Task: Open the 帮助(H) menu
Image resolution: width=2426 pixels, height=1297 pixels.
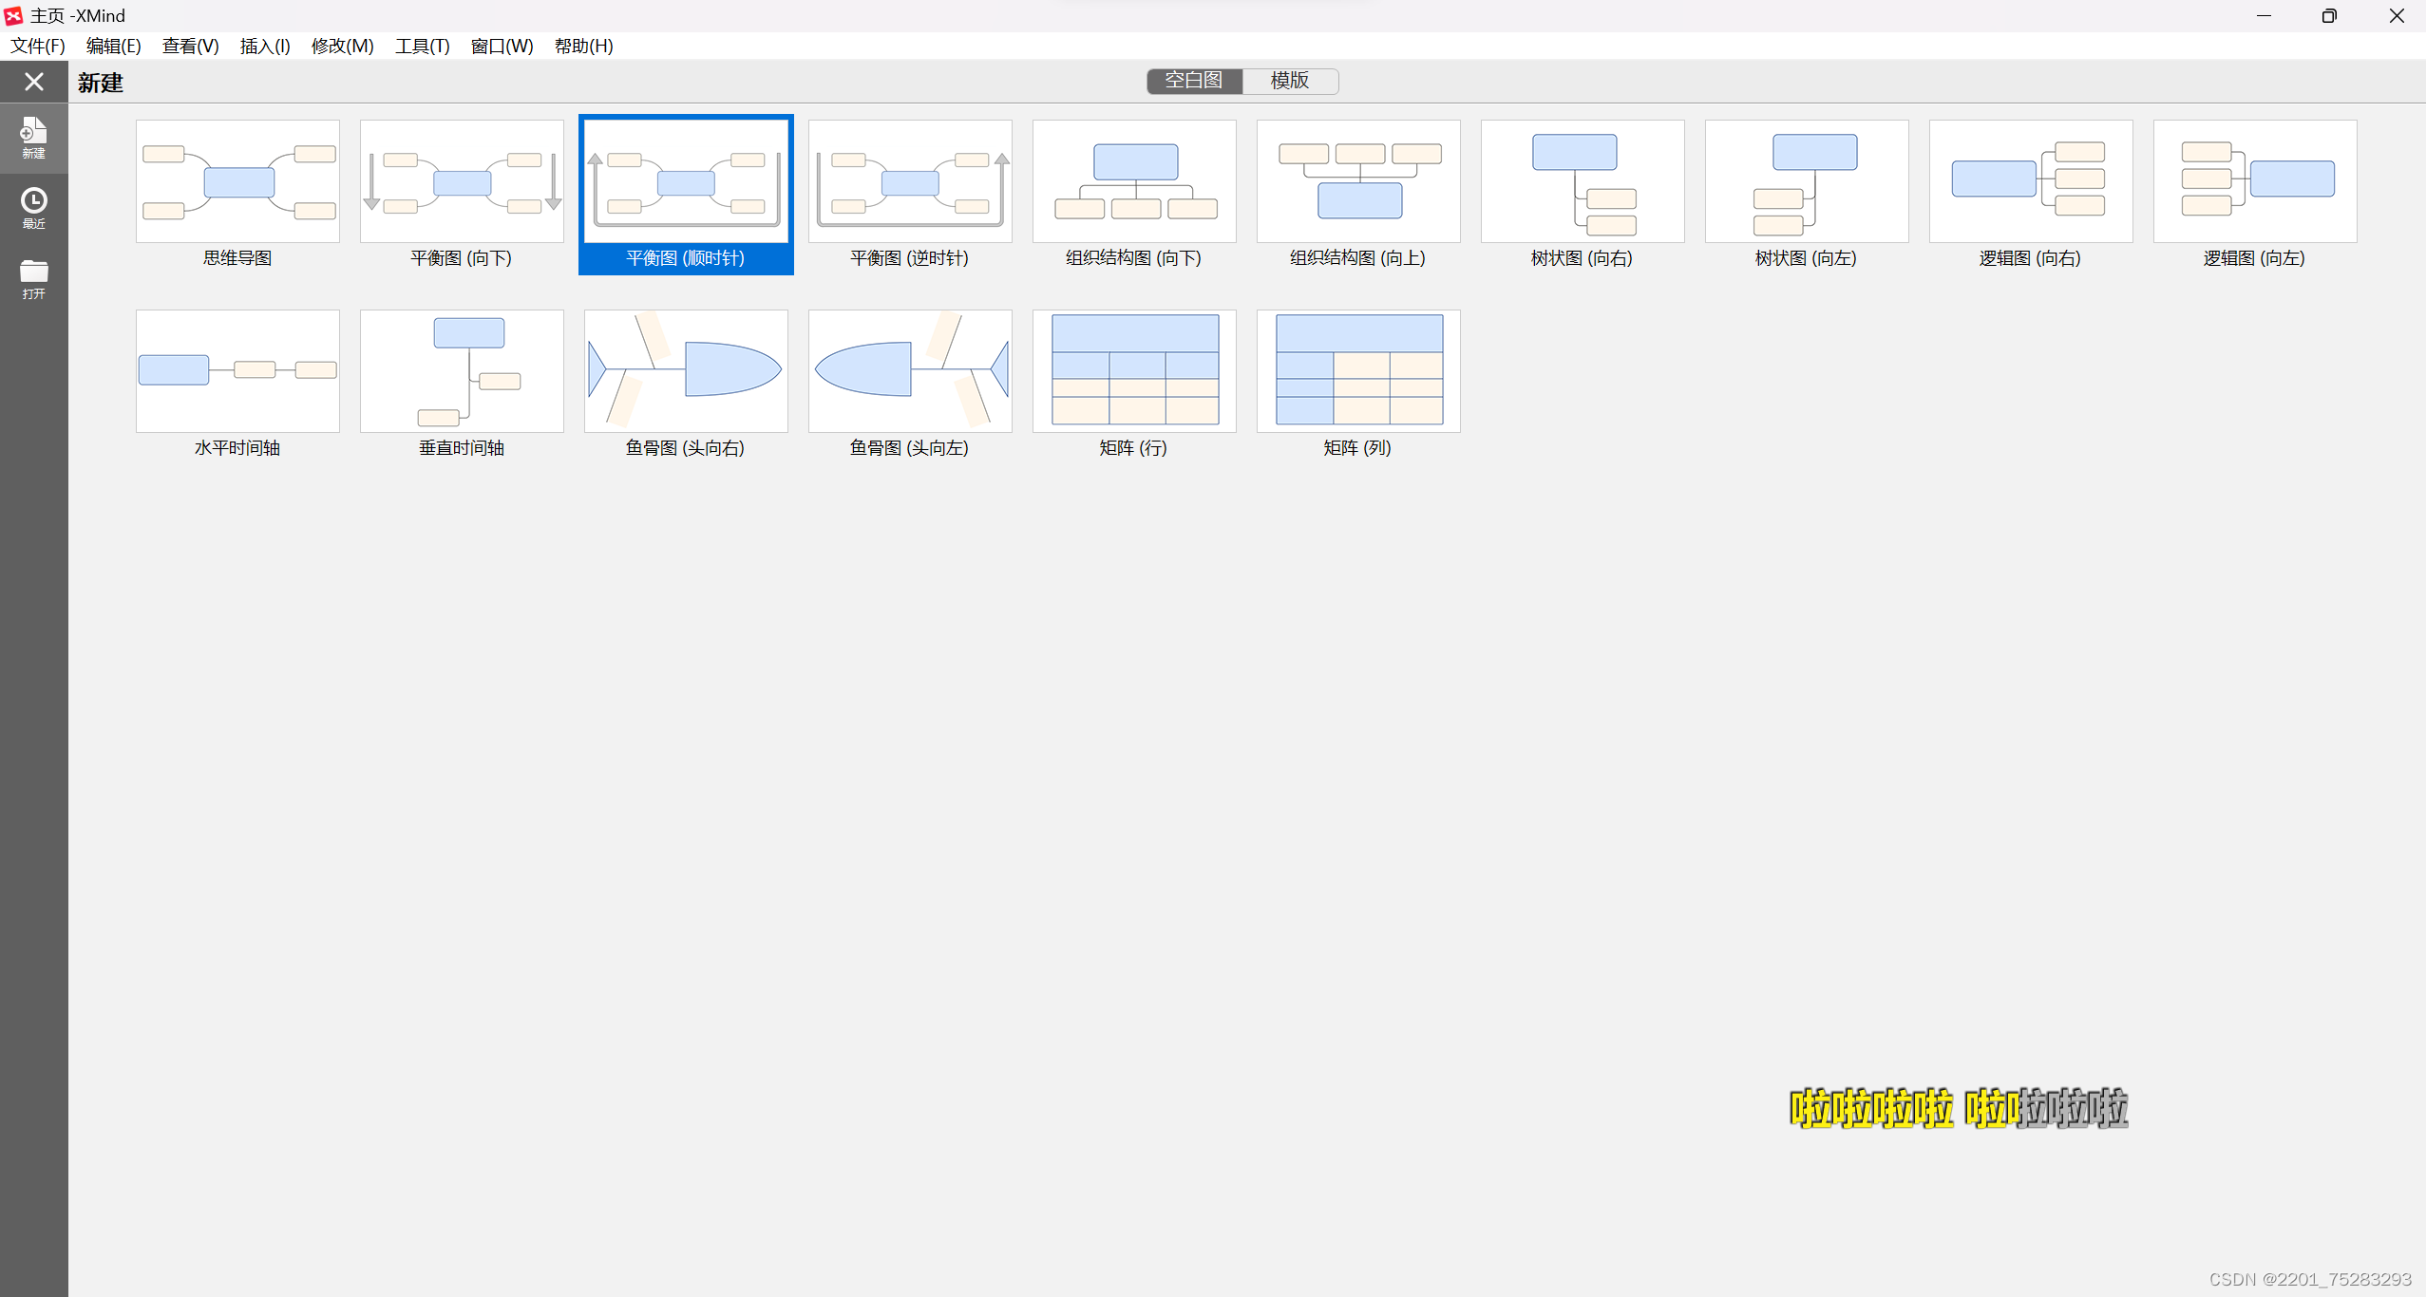Action: [583, 46]
